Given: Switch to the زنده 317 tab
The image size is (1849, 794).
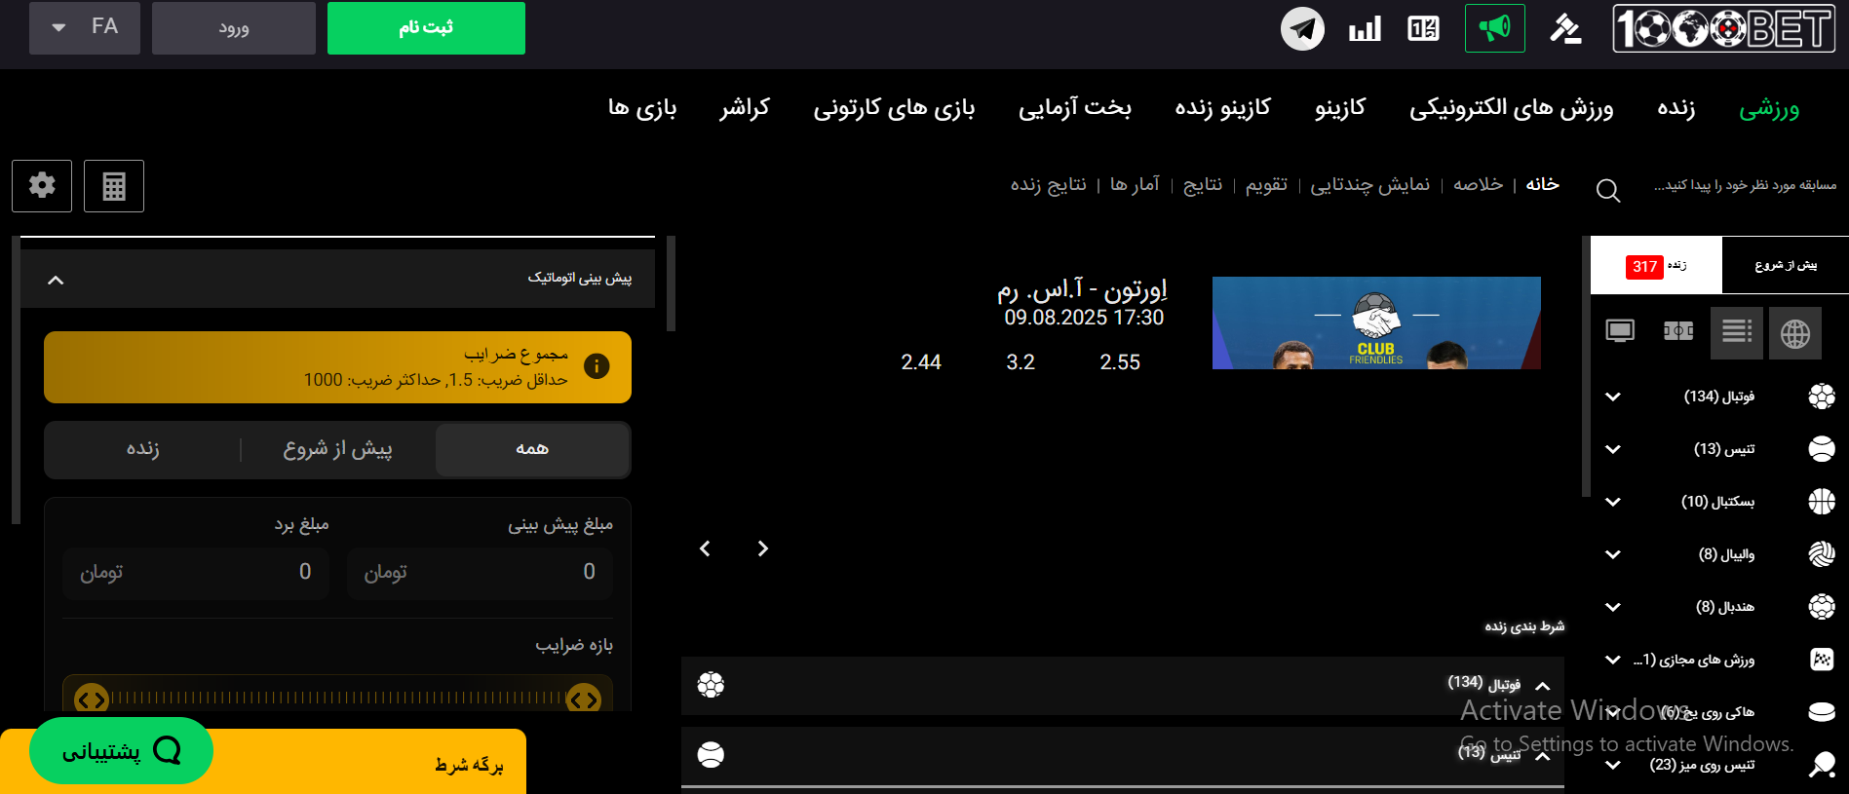Looking at the screenshot, I should 1656,265.
